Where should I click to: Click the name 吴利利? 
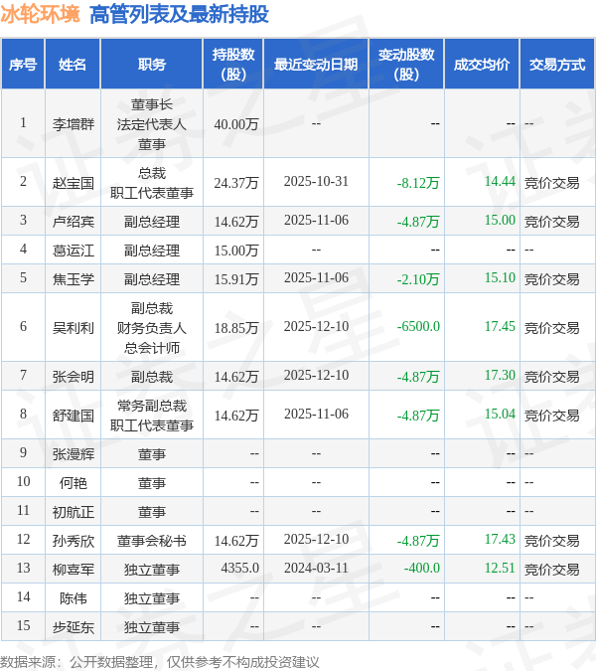(74, 328)
